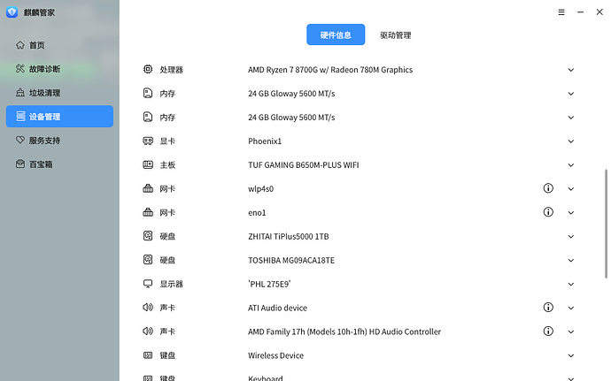Viewport: 611px width, 381px height.
Task: Expand the second 24 GB Gloway memory row
Action: click(x=571, y=118)
